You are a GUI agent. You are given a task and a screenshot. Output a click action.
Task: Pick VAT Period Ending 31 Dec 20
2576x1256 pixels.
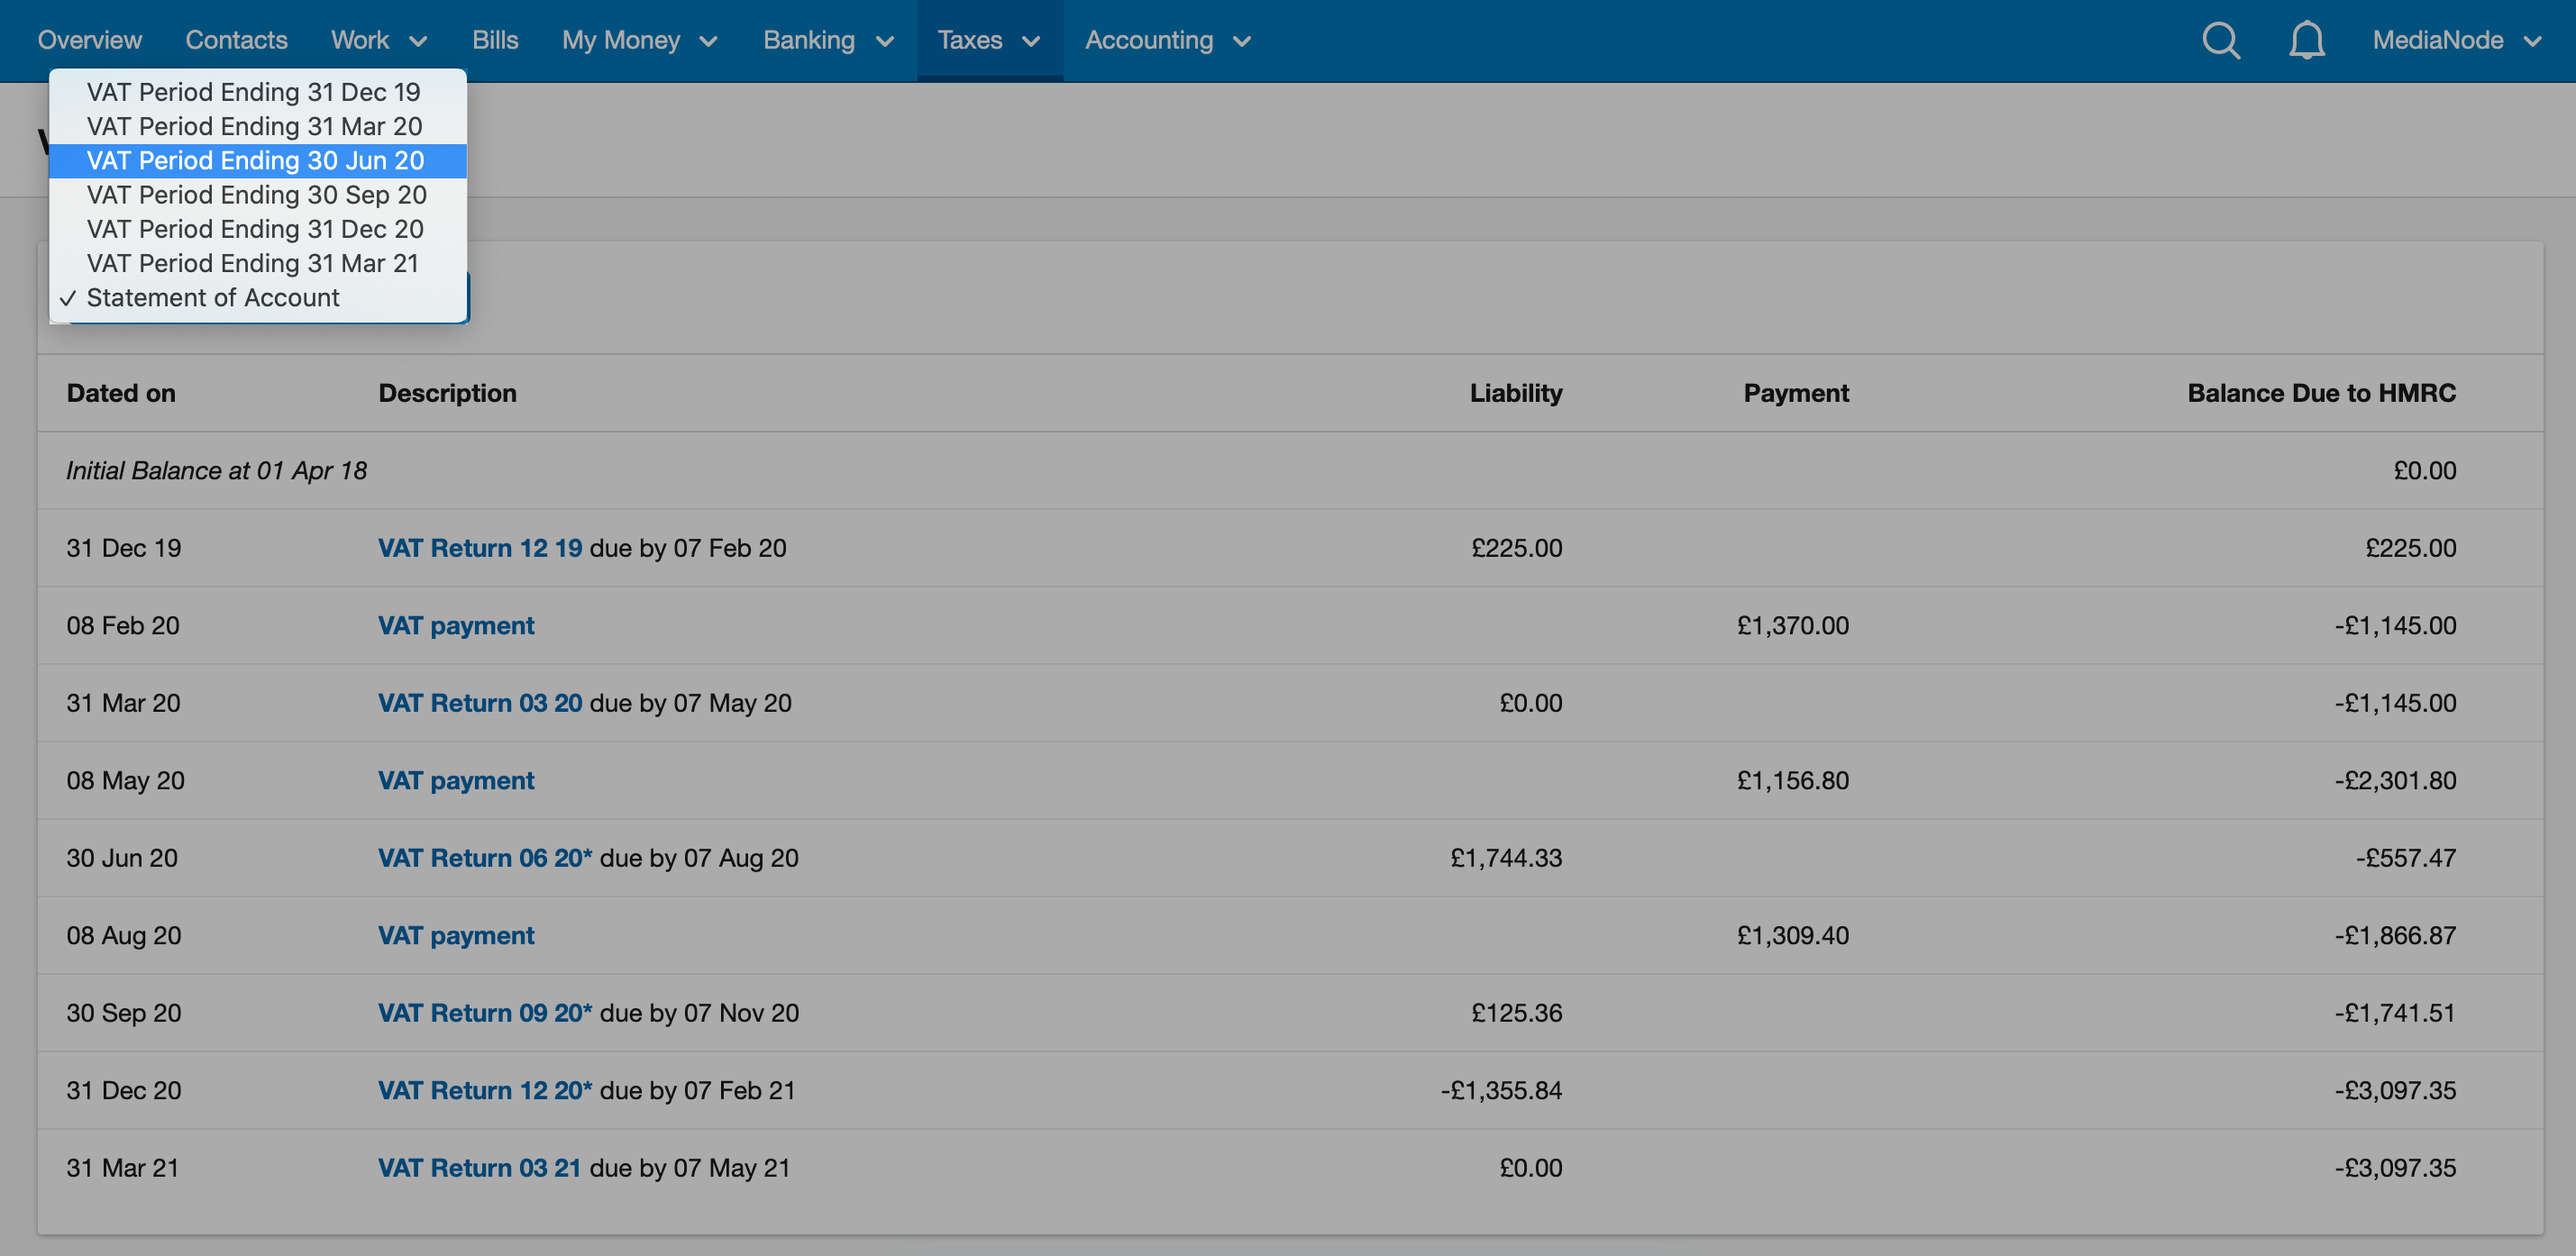(258, 229)
